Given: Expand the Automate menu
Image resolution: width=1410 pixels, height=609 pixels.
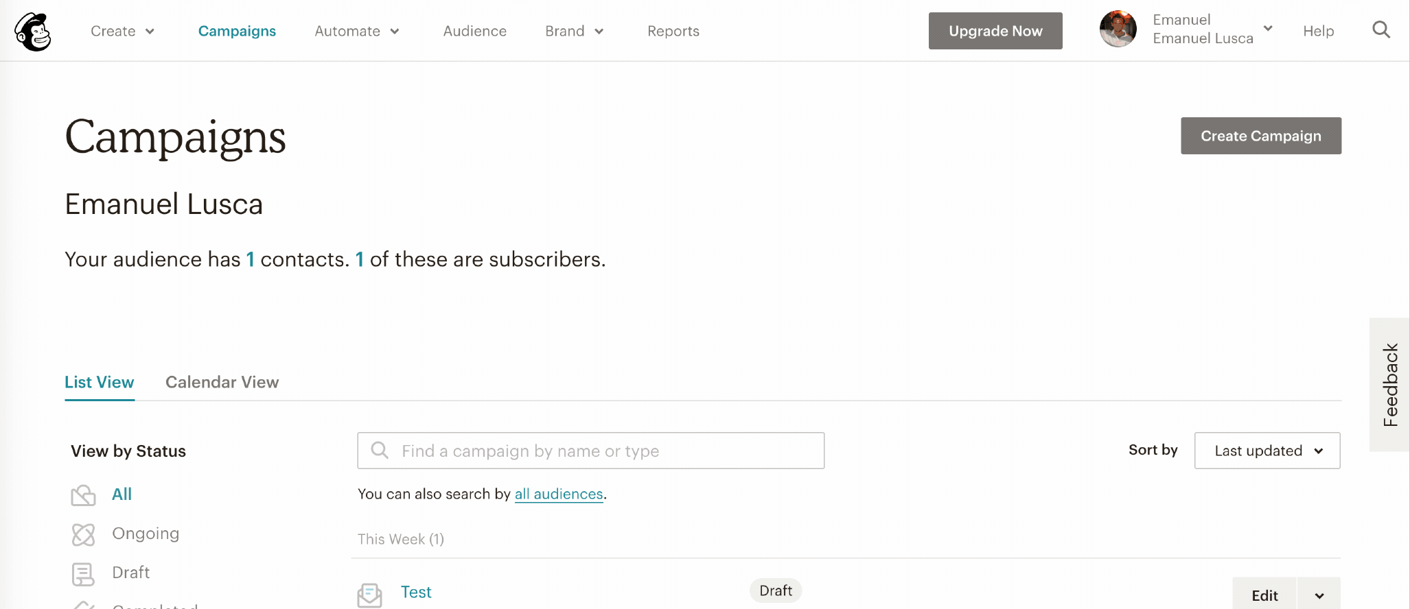Looking at the screenshot, I should pos(357,31).
